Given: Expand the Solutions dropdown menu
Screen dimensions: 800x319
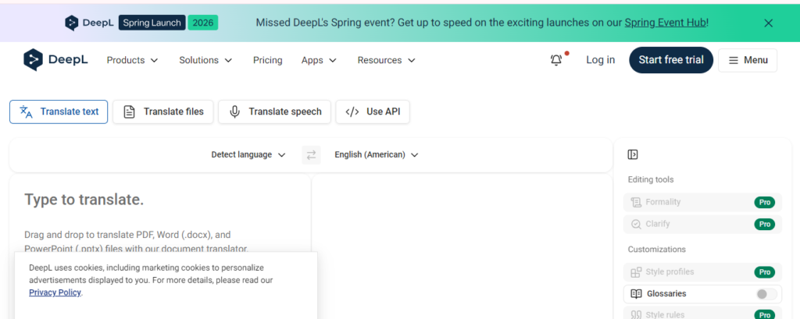Looking at the screenshot, I should [205, 60].
